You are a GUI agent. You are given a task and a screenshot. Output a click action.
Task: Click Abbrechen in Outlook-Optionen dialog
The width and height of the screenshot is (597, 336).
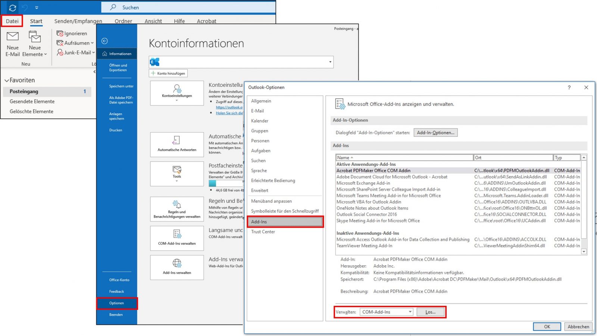point(578,327)
